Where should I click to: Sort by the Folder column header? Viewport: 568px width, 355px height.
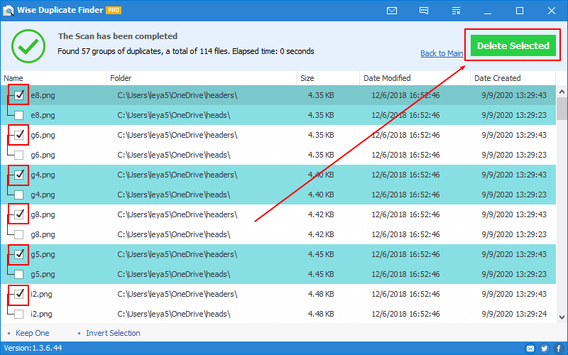click(202, 78)
